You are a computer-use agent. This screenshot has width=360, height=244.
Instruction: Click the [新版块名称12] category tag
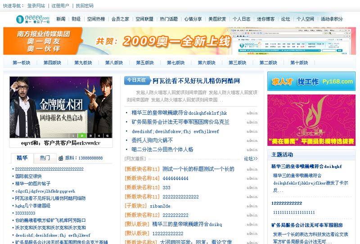click(x=142, y=215)
